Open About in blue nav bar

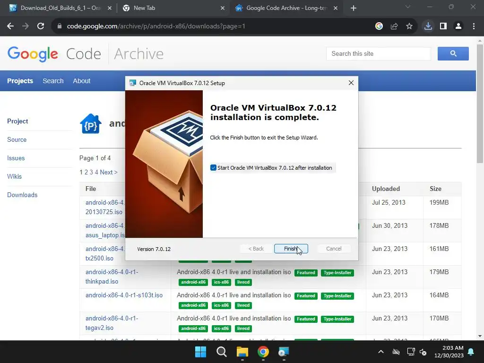pos(81,81)
